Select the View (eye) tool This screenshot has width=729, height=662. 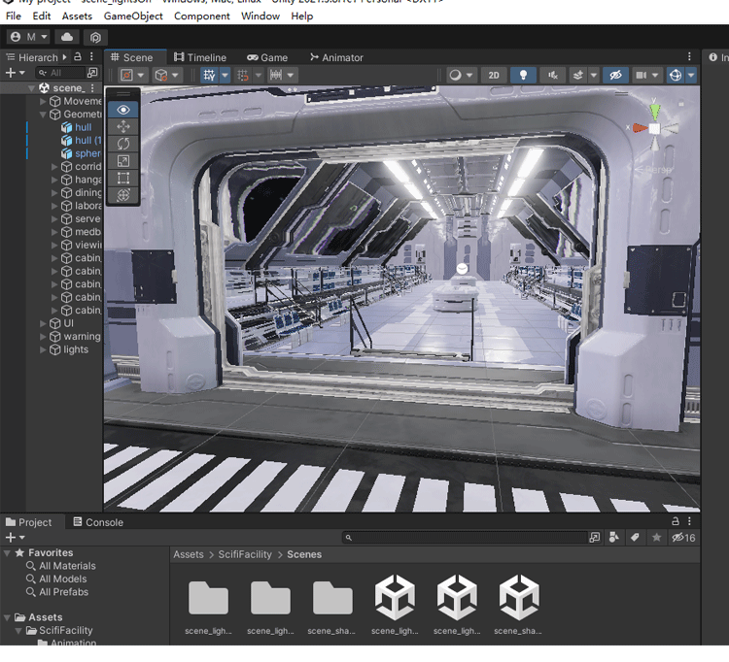[x=123, y=110]
